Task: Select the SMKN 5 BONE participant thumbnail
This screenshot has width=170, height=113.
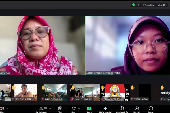Action: click(x=54, y=93)
